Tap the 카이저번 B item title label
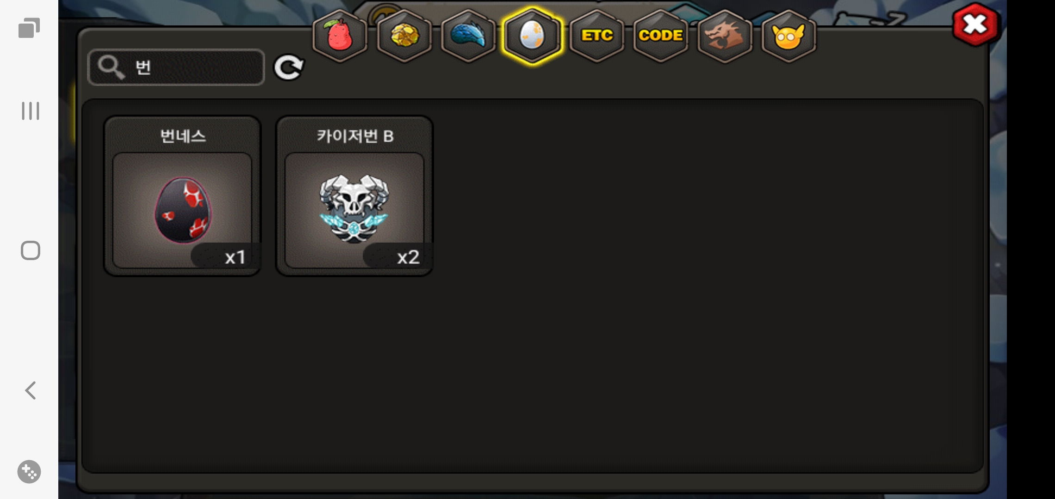Screen dimensions: 1055x499 point(355,136)
